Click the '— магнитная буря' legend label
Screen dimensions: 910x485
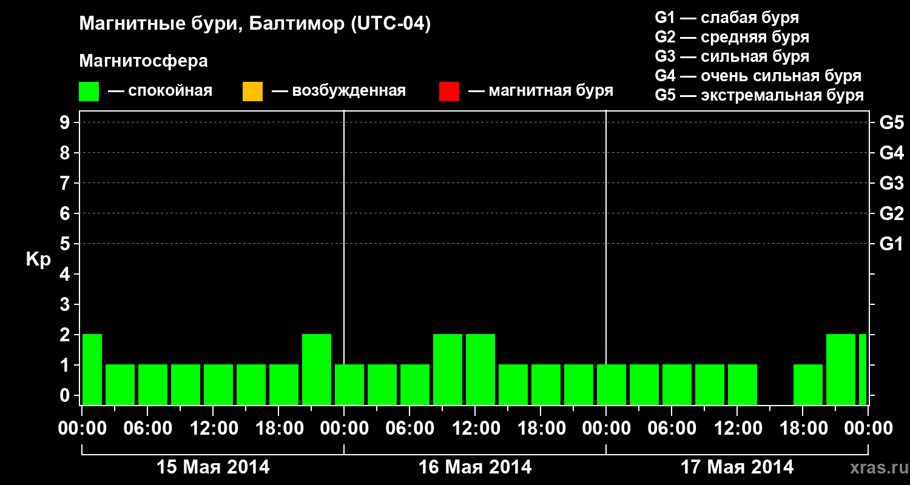(541, 92)
